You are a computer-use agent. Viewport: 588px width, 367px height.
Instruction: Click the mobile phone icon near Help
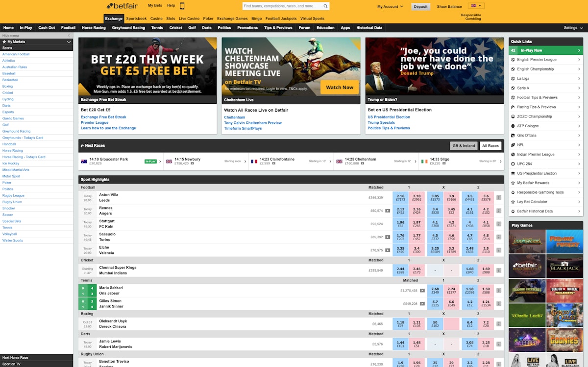click(182, 6)
